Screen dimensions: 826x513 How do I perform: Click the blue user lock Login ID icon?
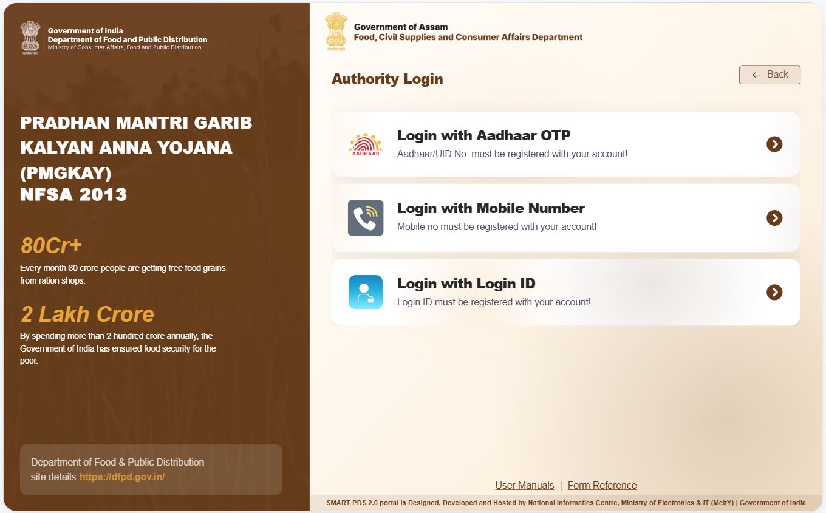(x=366, y=292)
